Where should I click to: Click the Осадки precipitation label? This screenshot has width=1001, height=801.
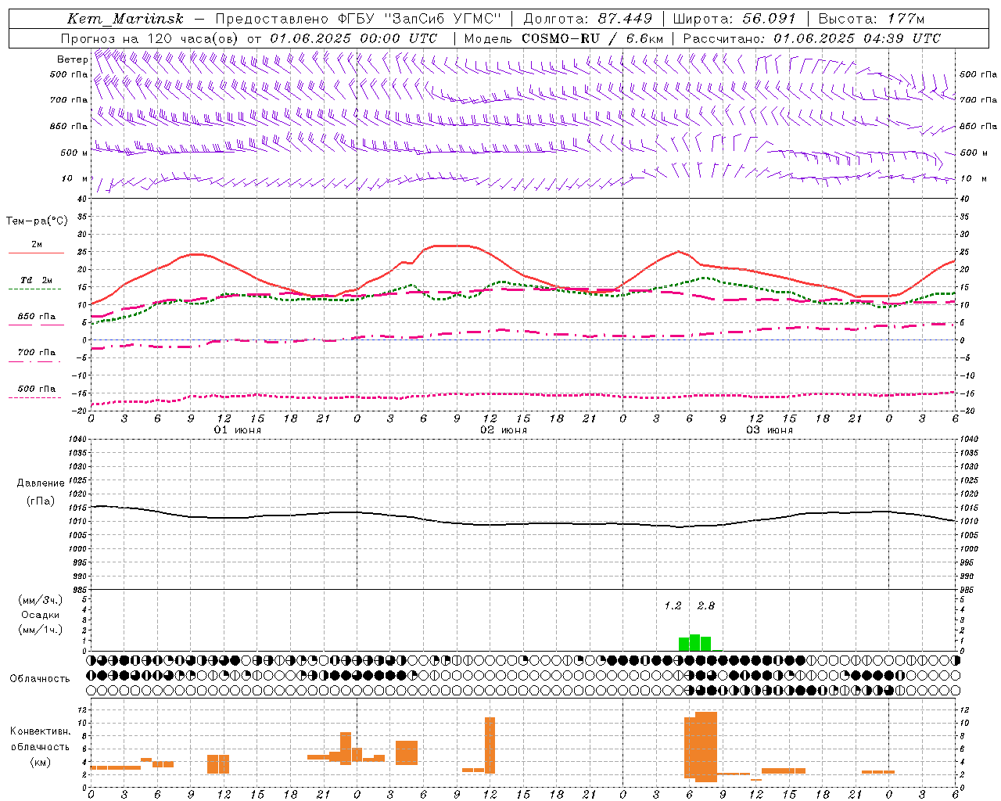coord(40,615)
